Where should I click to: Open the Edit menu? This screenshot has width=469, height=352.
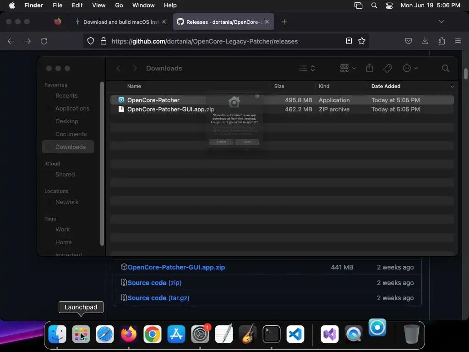[77, 5]
